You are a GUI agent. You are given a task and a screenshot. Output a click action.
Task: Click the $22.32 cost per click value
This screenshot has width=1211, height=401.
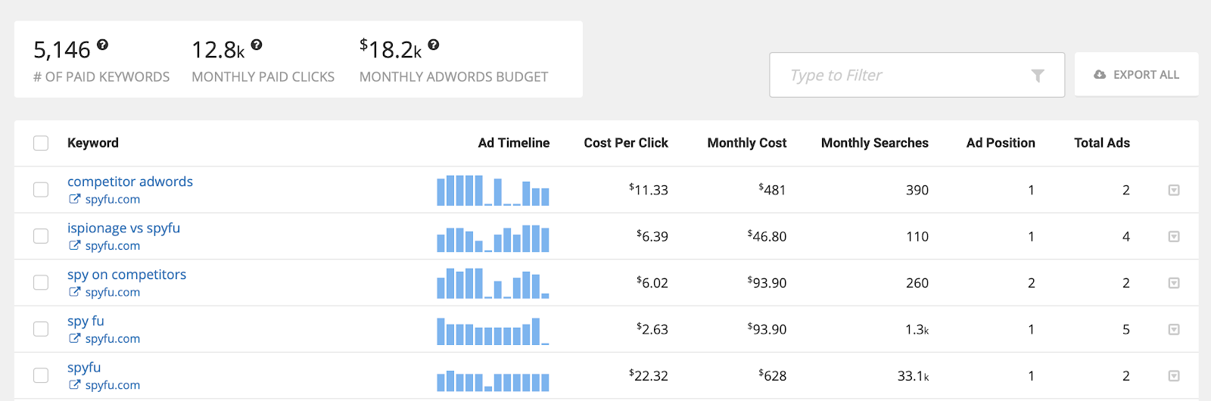pos(649,375)
